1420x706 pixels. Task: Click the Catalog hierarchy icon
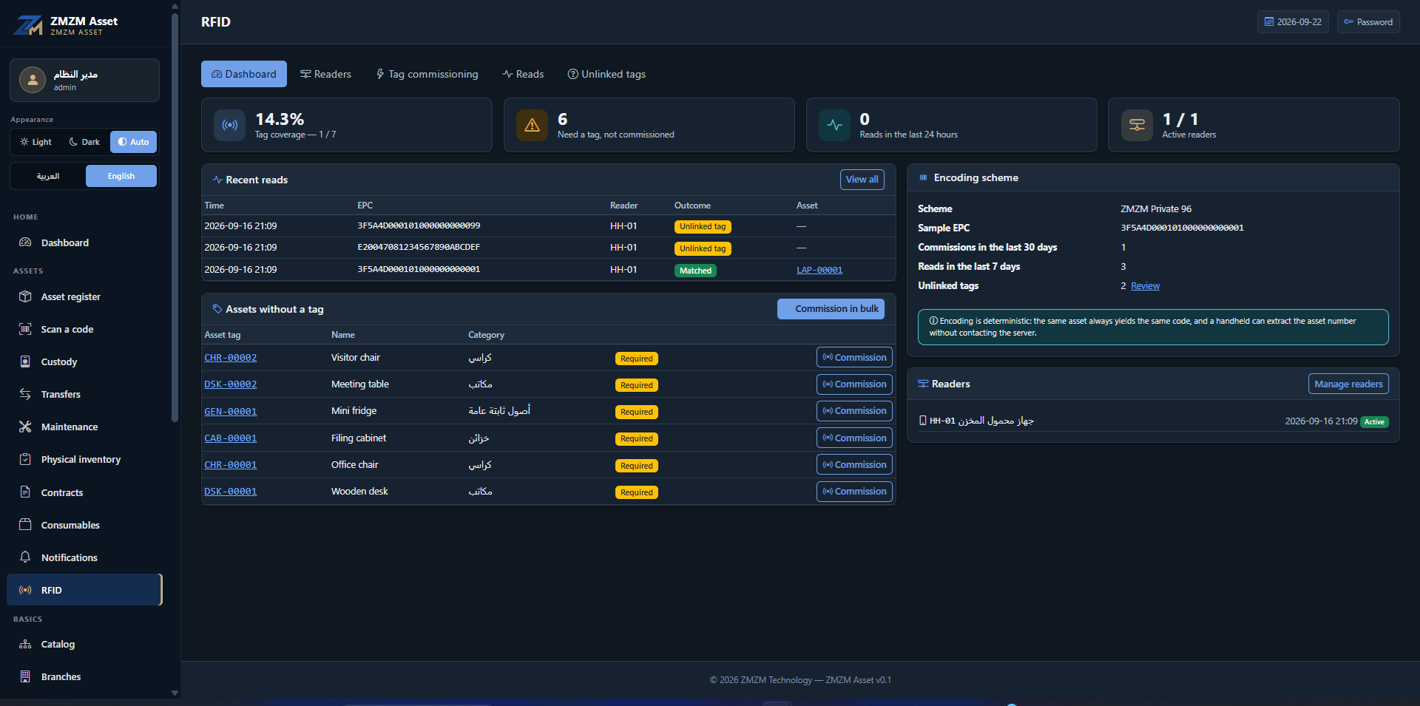[x=25, y=644]
